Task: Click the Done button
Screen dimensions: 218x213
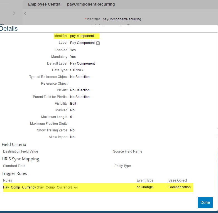Action: (x=205, y=202)
